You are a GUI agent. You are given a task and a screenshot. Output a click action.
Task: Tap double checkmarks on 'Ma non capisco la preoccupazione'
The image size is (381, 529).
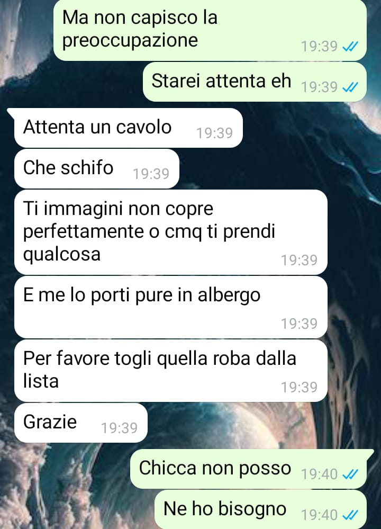[350, 47]
